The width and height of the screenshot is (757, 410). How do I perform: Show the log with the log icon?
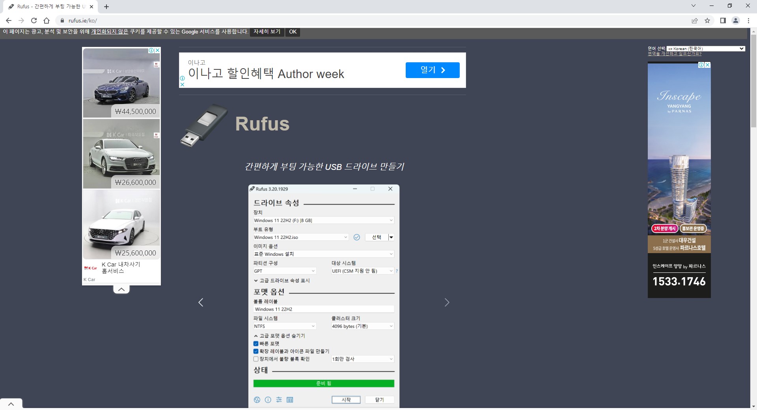click(290, 400)
